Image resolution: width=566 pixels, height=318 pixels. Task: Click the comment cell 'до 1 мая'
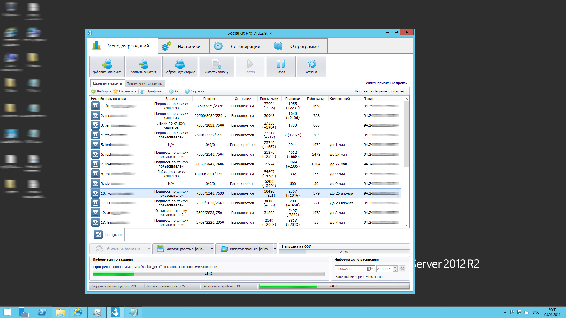pos(337,145)
